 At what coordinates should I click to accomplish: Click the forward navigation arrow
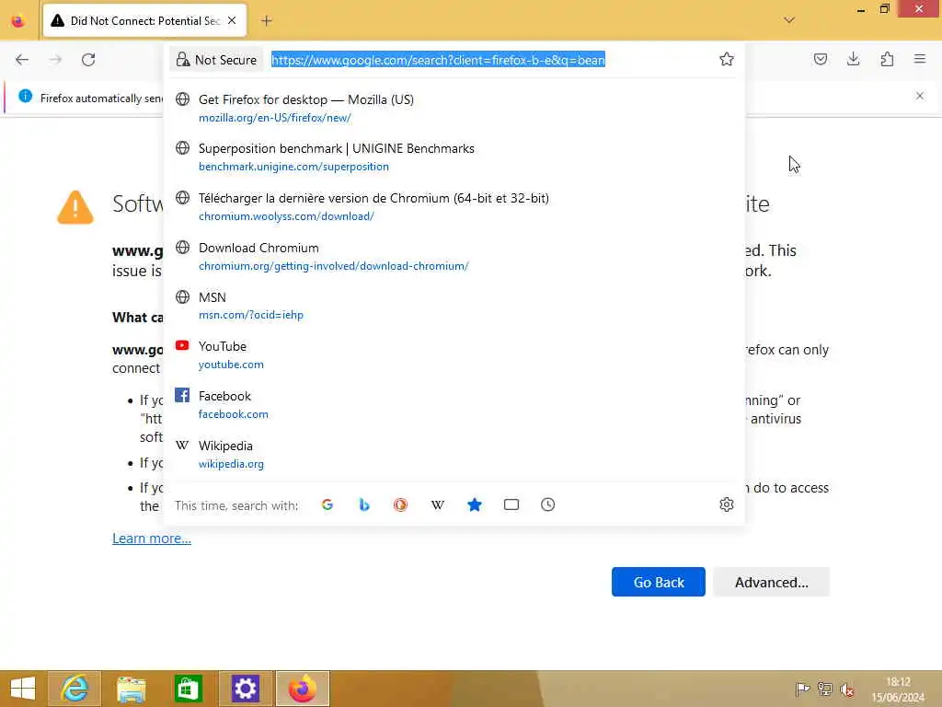pyautogui.click(x=55, y=60)
